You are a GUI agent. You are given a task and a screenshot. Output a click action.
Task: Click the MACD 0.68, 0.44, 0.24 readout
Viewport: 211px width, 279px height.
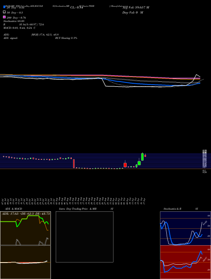point(19,28)
